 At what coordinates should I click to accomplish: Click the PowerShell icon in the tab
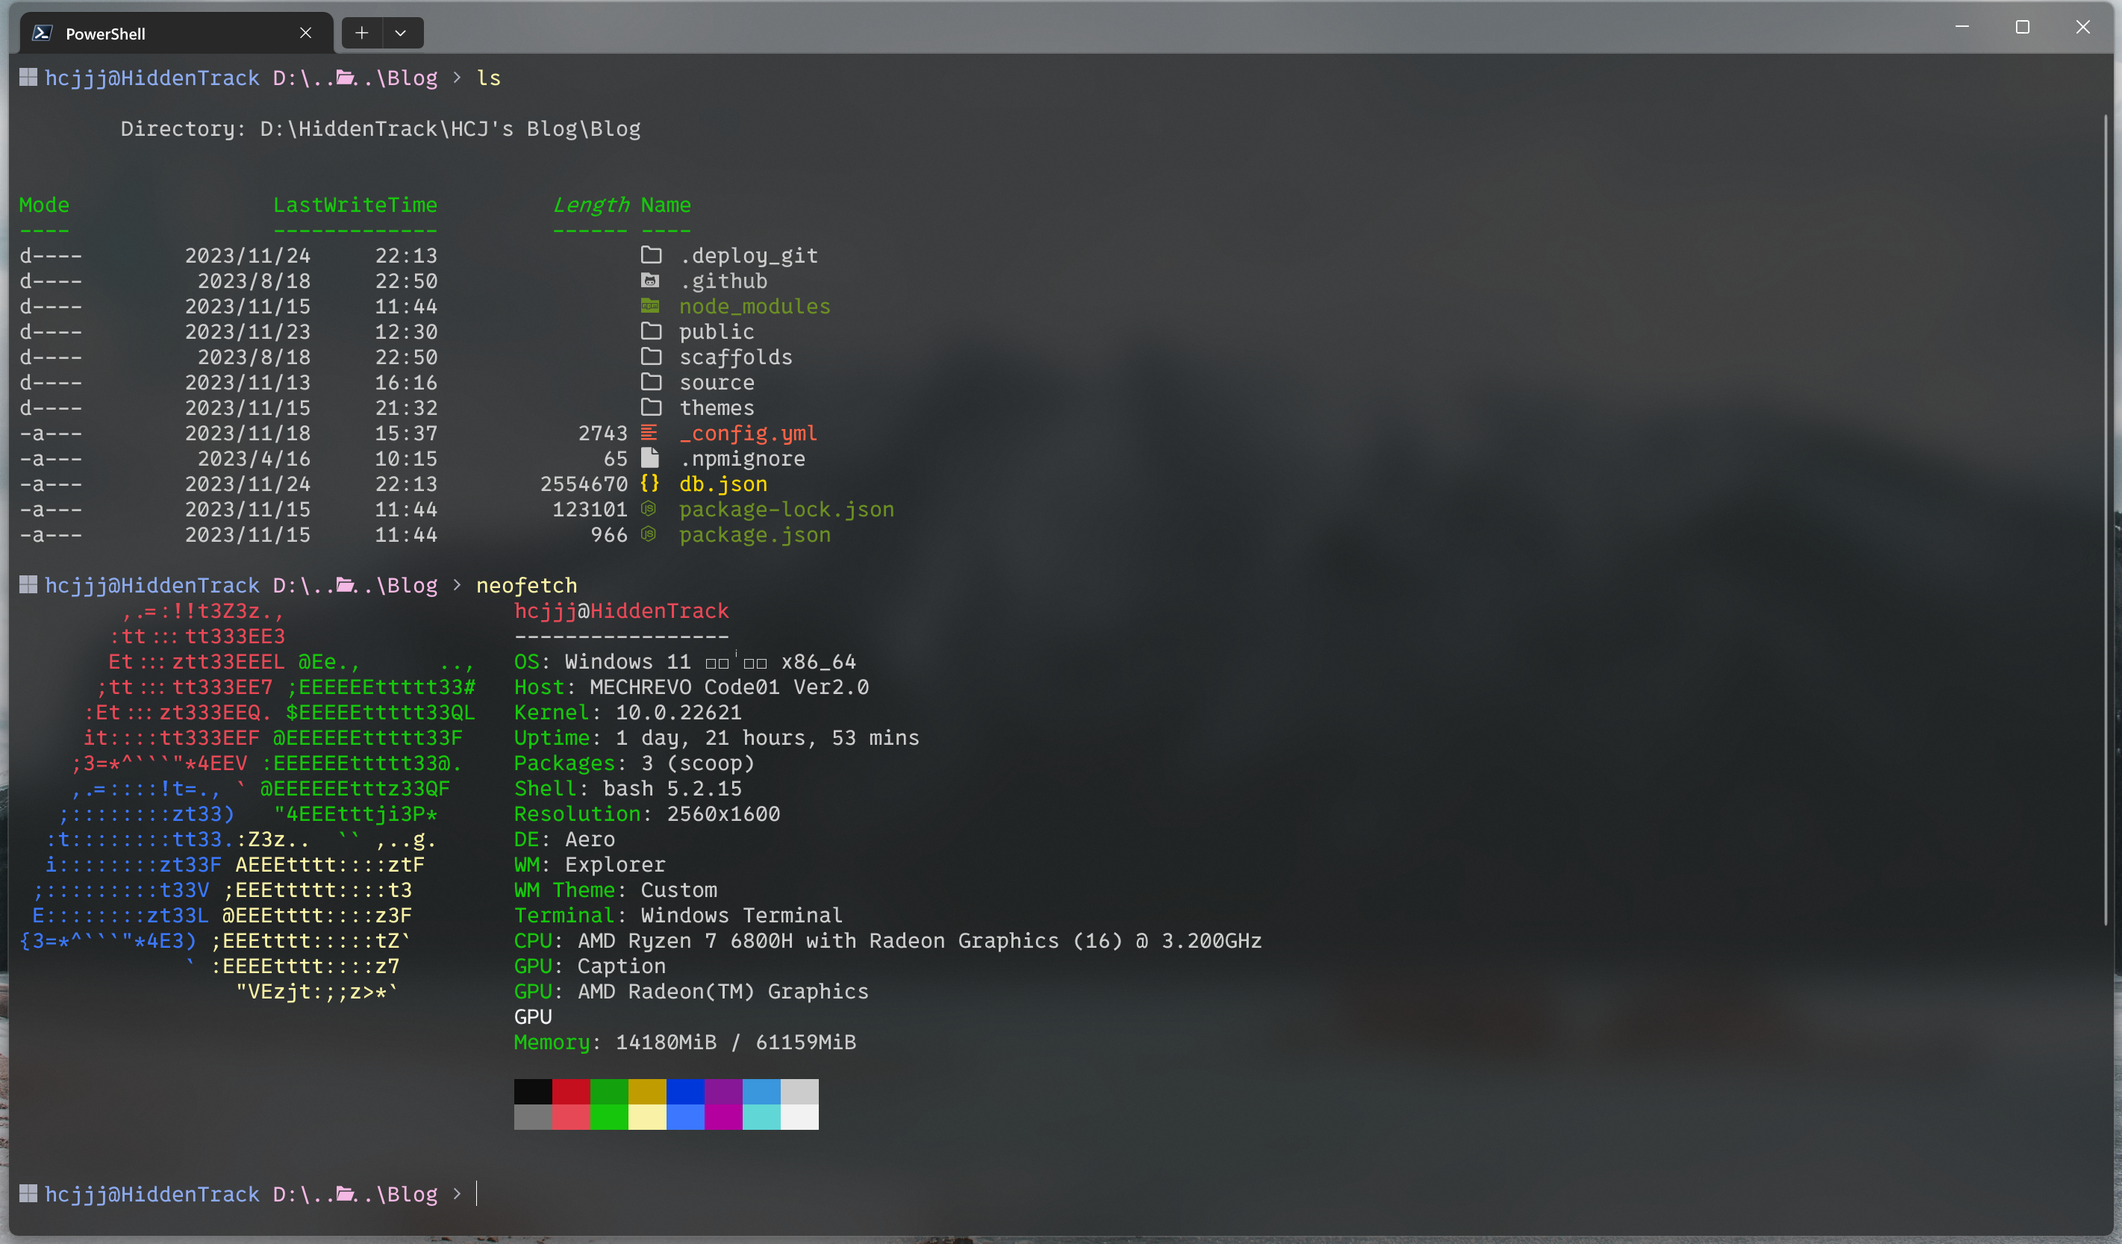click(x=42, y=33)
